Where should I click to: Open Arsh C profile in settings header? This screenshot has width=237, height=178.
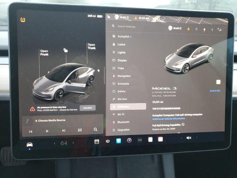(x=175, y=28)
